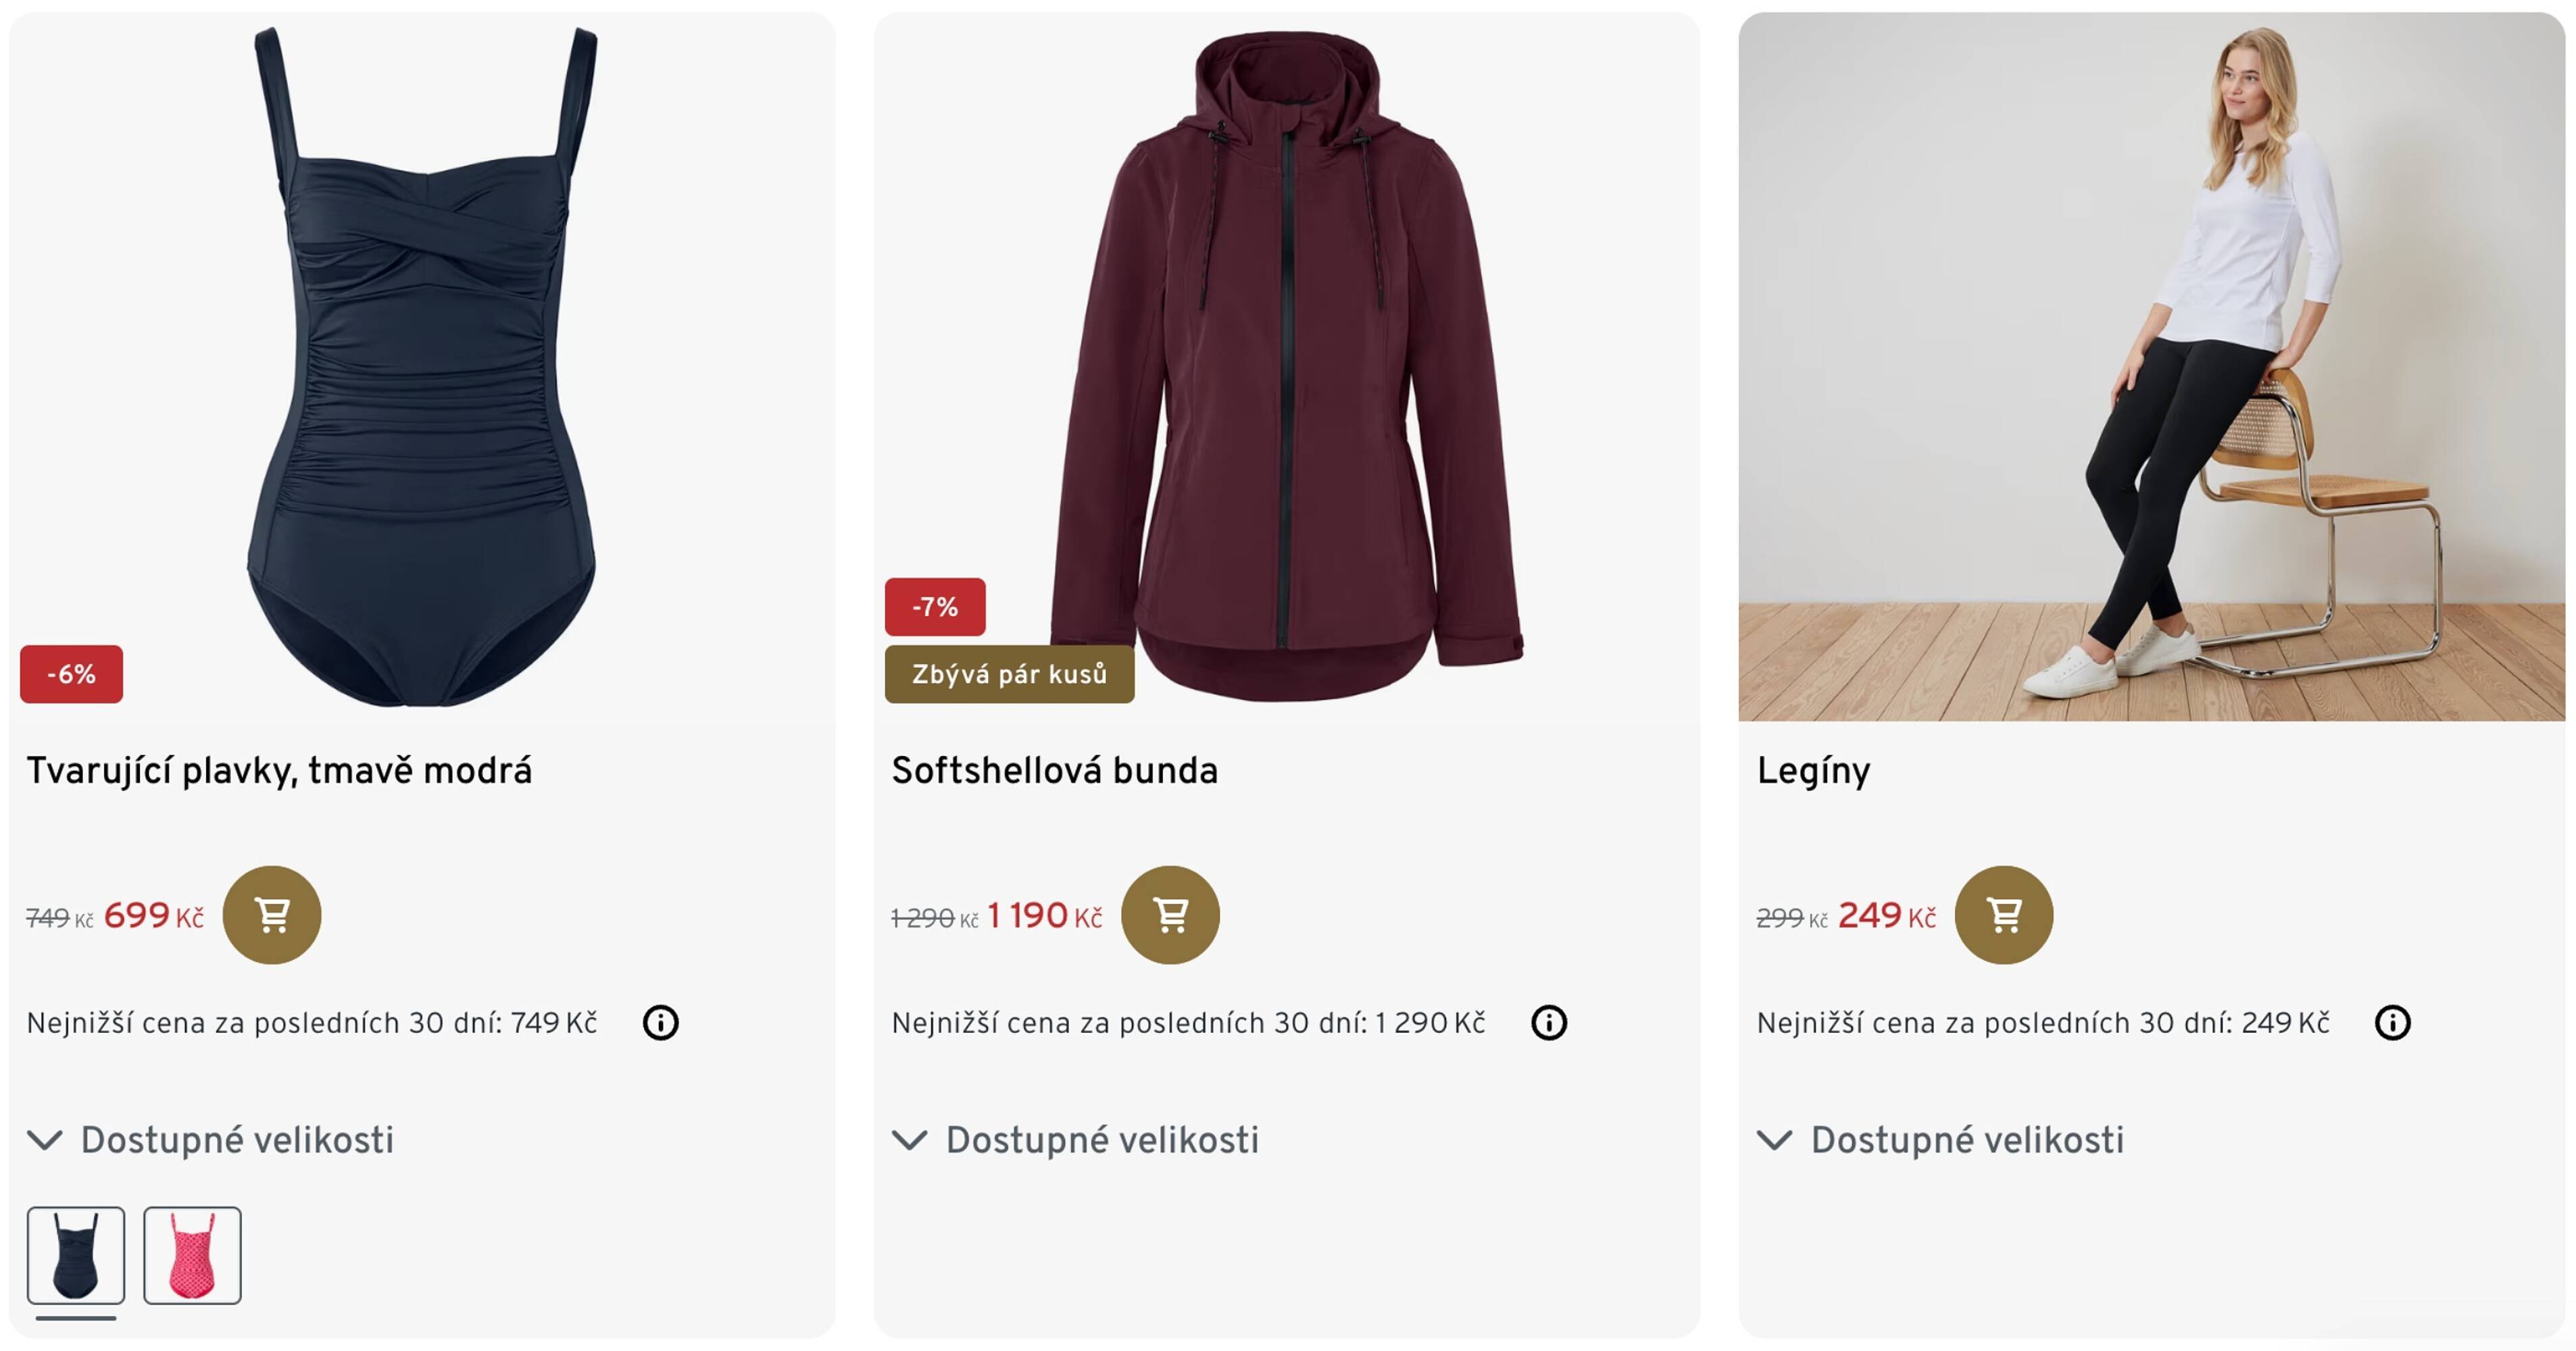This screenshot has width=2576, height=1351.
Task: Open the Softshellová bunda product title
Action: pos(1054,771)
